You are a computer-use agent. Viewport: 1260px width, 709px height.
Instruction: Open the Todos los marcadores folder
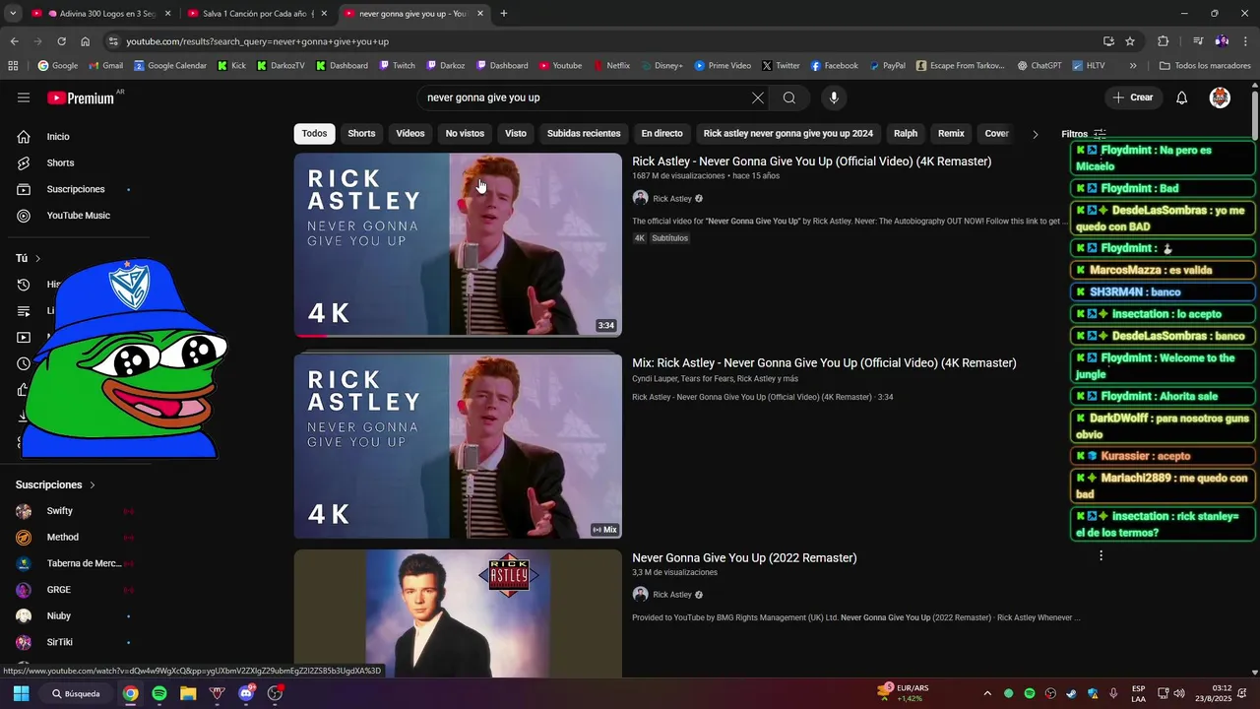coord(1205,66)
